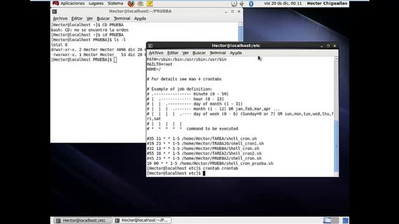Click the line "# For details see man 4 crontabs"

coord(184,79)
